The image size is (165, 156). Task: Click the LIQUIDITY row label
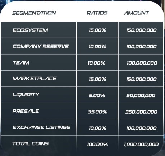click(x=26, y=95)
